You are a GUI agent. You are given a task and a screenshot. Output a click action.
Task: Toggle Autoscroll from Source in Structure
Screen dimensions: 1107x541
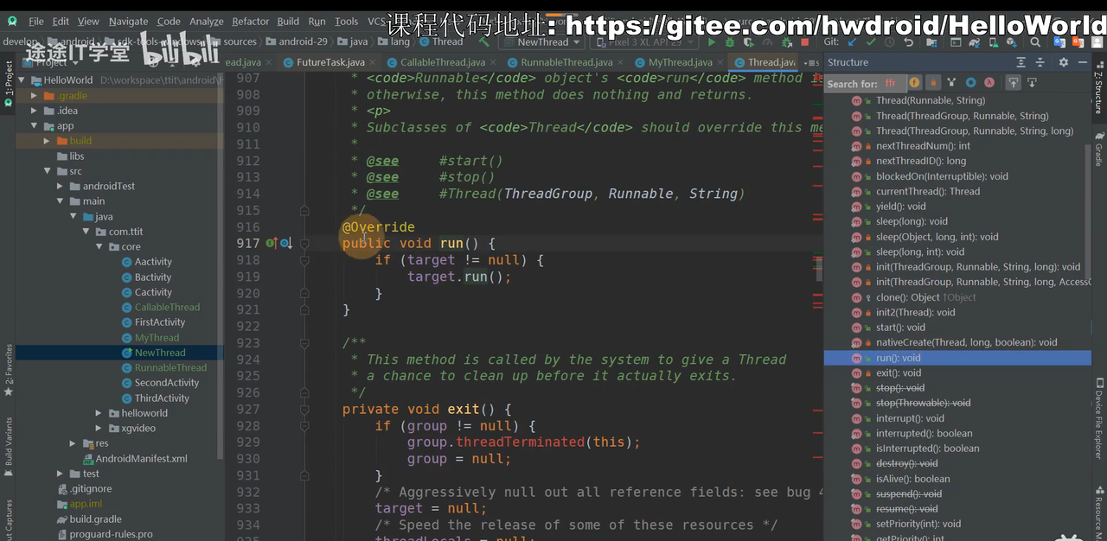[1032, 83]
